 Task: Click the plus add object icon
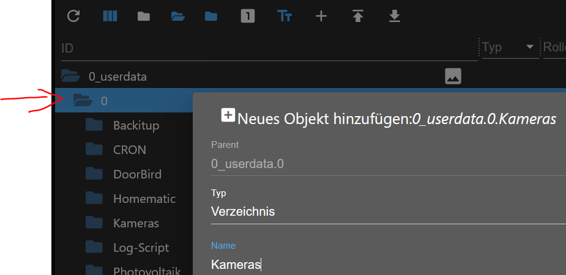pos(321,16)
